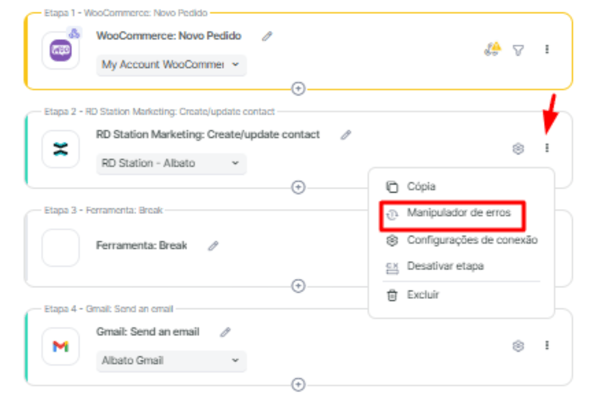The width and height of the screenshot is (600, 416).
Task: Click the blank icon box of Ferramenta: Break
Action: [60, 247]
